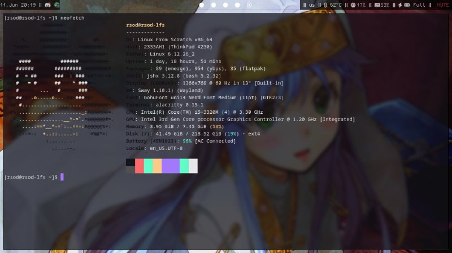This screenshot has width=452, height=253.
Task: Click '[AC Connected]' battery status
Action: (215, 141)
